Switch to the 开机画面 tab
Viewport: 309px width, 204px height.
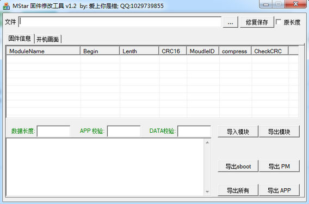tap(47, 39)
